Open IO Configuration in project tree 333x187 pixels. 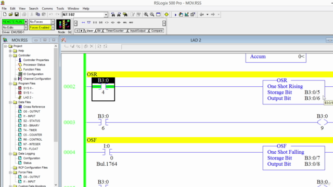(x=31, y=74)
